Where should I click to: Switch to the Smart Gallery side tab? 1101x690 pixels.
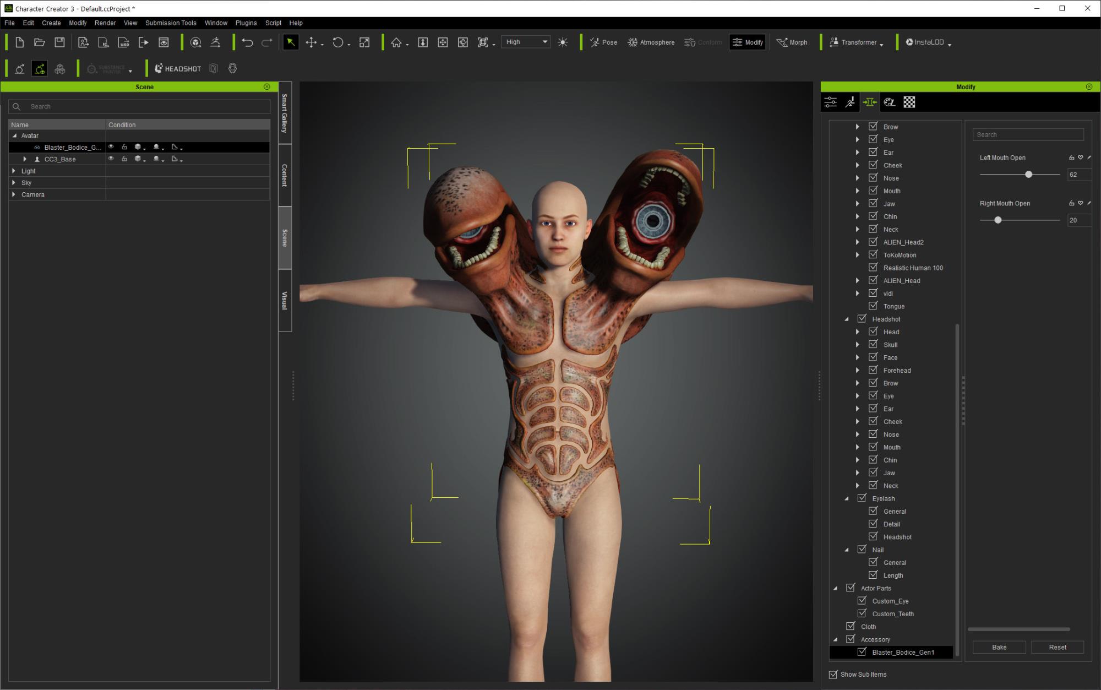(285, 113)
